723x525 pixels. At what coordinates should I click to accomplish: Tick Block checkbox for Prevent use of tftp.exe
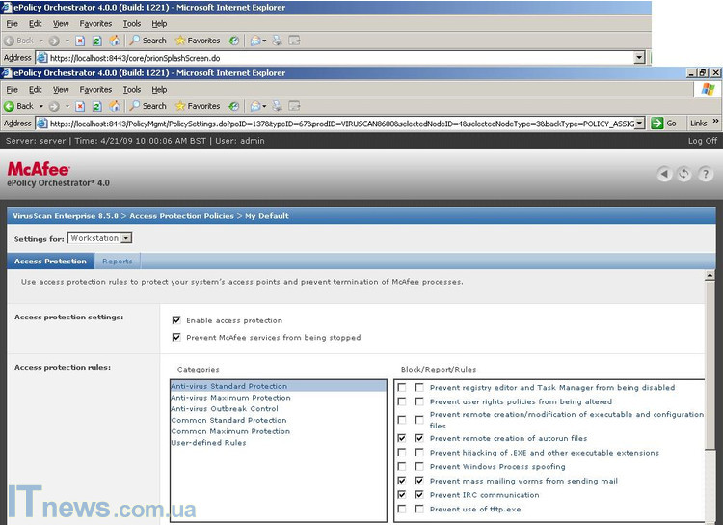pyautogui.click(x=402, y=509)
